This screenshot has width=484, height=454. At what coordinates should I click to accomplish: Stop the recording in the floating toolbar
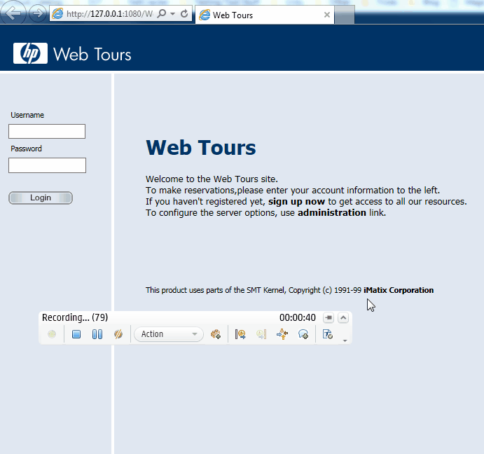click(76, 335)
